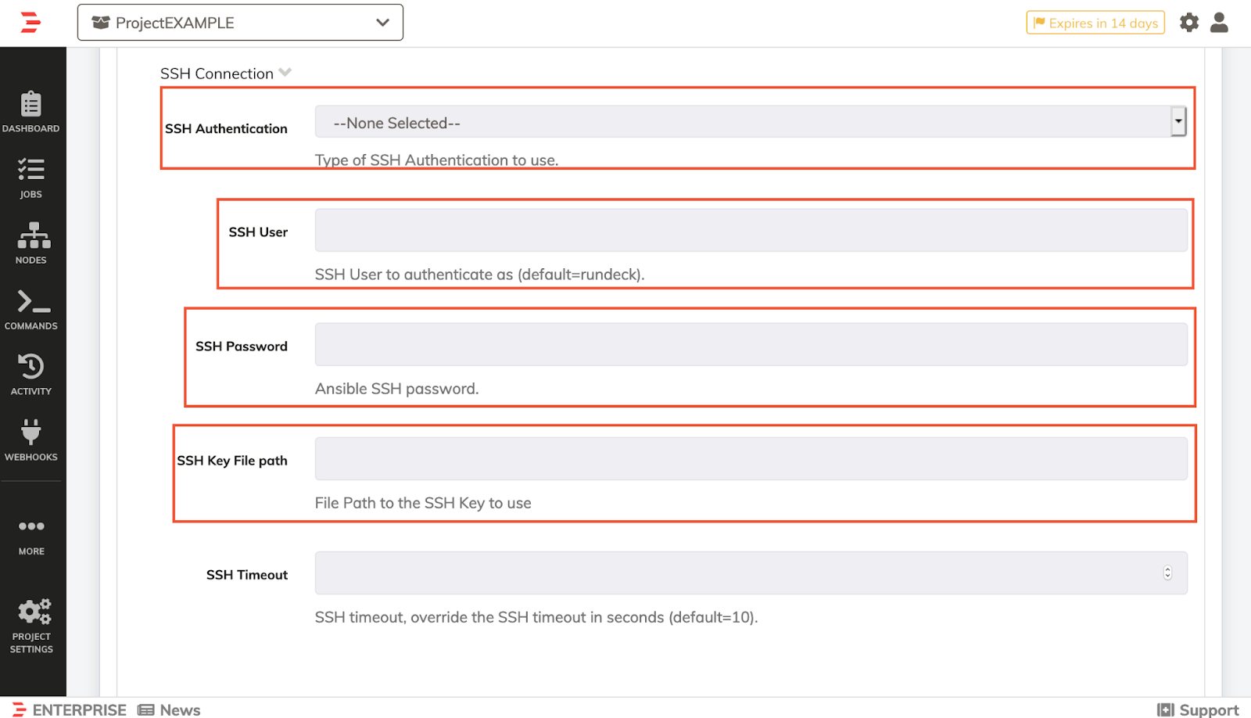Click the Expires in 14 days badge
The height and width of the screenshot is (718, 1251).
(1095, 23)
